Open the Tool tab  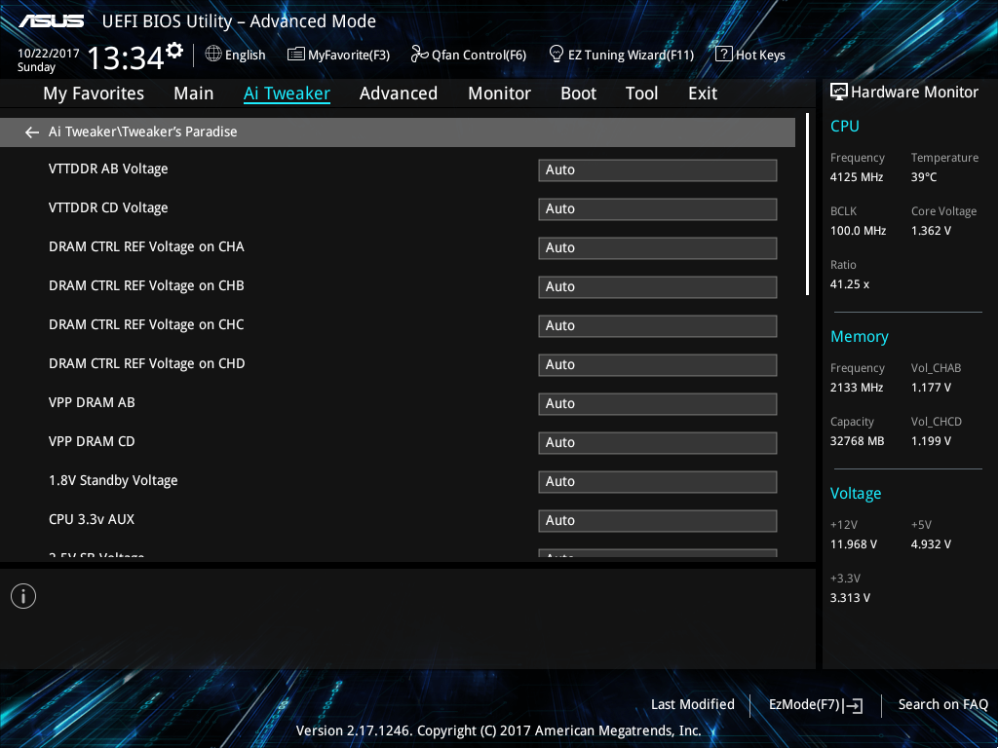[x=641, y=93]
